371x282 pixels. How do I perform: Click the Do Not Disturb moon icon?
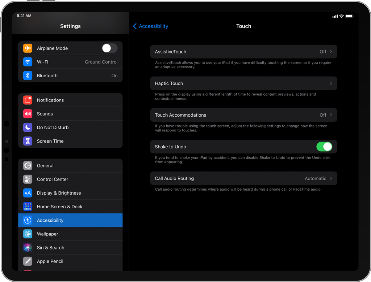pyautogui.click(x=28, y=127)
